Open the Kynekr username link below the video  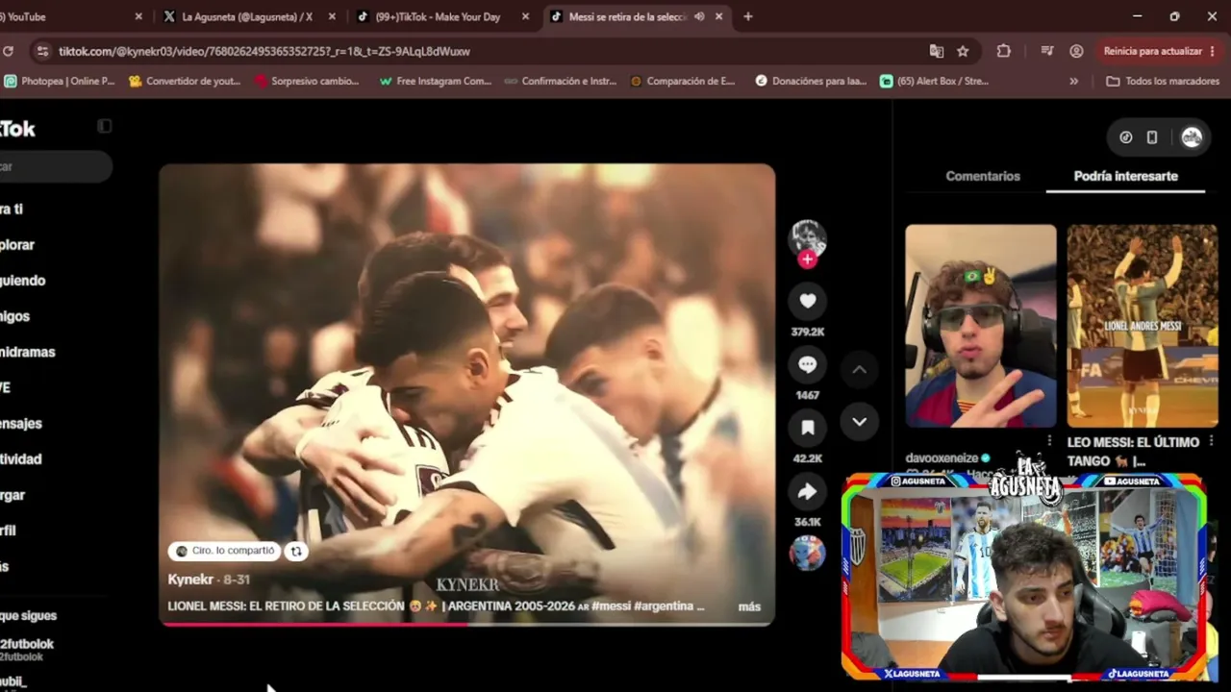coord(190,580)
